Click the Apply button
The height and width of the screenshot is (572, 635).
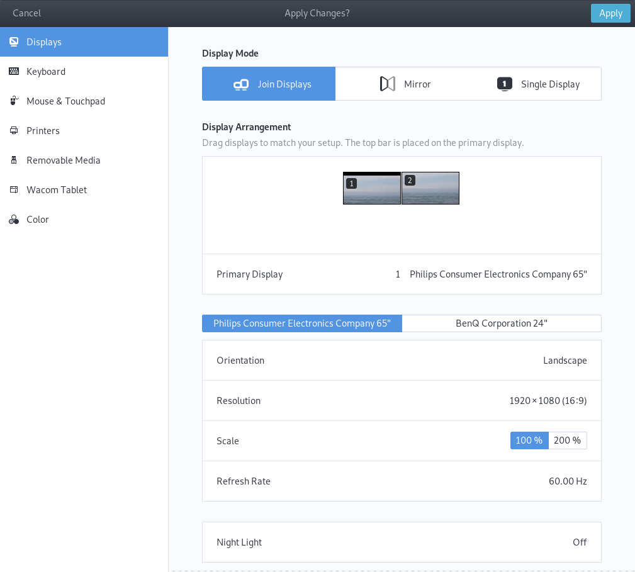(x=610, y=13)
